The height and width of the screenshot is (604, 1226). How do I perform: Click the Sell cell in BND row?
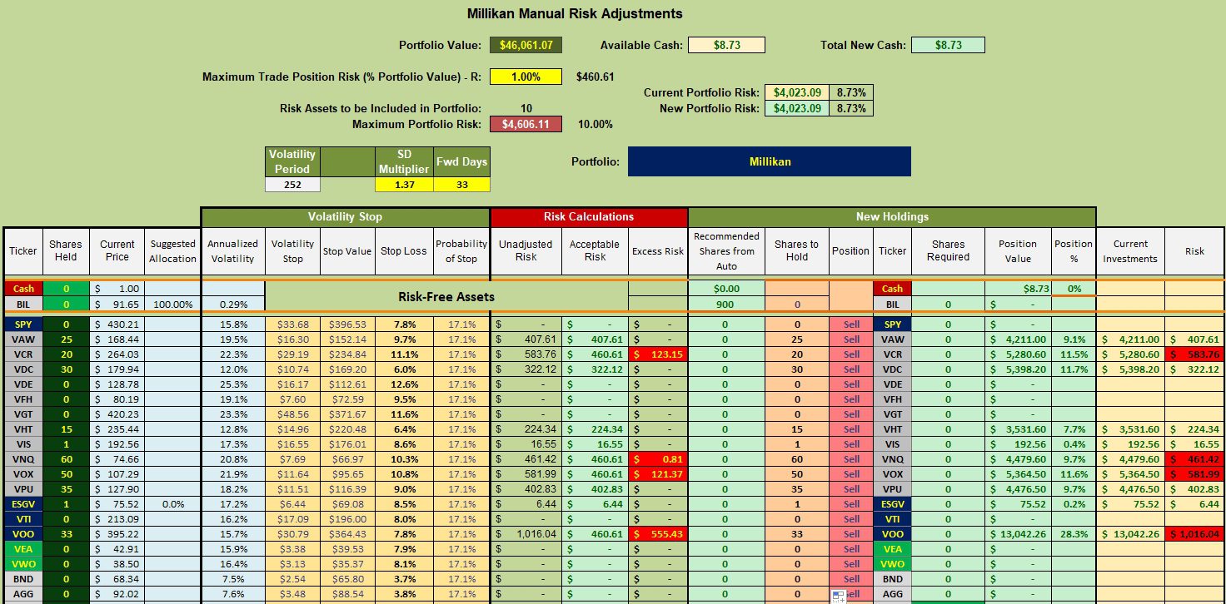coord(850,578)
